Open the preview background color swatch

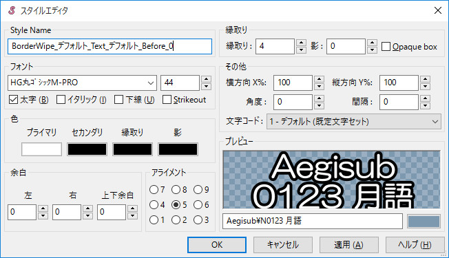click(x=424, y=222)
